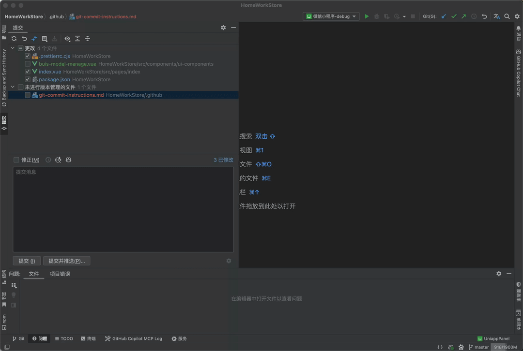This screenshot has height=351, width=523.
Task: Toggle checkbox for .prettierrc.cjs
Action: point(28,56)
